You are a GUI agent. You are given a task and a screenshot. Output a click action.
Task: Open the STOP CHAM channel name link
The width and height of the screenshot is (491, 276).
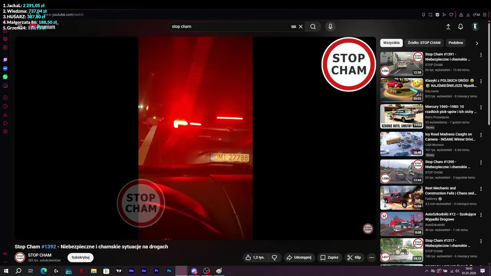[40, 255]
